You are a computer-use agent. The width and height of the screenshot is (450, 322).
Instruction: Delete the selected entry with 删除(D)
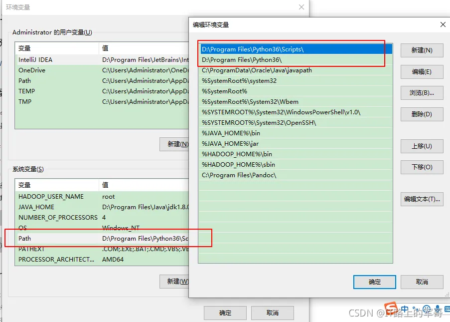pyautogui.click(x=422, y=114)
